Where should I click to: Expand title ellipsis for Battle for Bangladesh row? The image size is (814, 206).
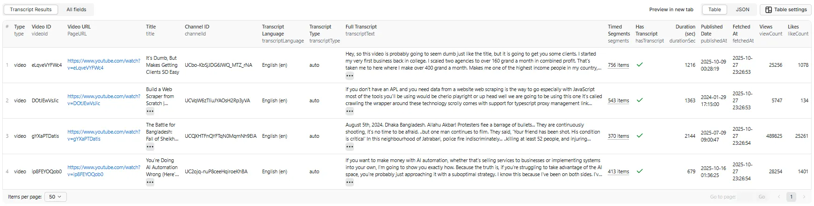click(x=150, y=147)
